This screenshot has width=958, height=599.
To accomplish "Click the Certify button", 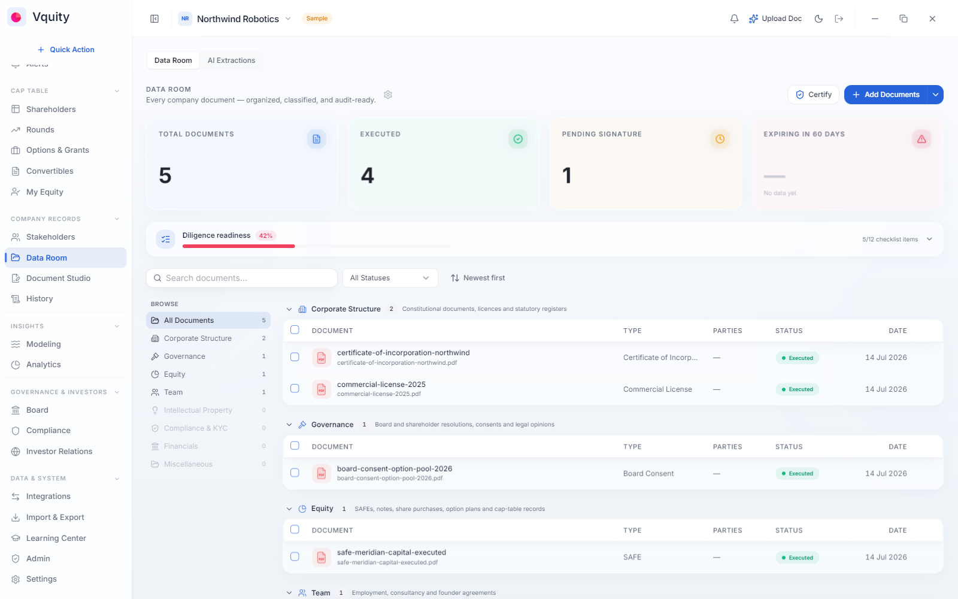I will (x=813, y=95).
